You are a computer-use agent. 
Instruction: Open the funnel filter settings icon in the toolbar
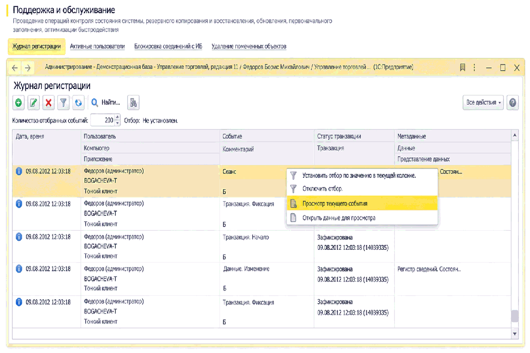(x=64, y=102)
